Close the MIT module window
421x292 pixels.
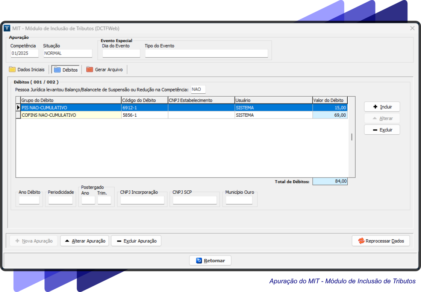tap(412, 28)
